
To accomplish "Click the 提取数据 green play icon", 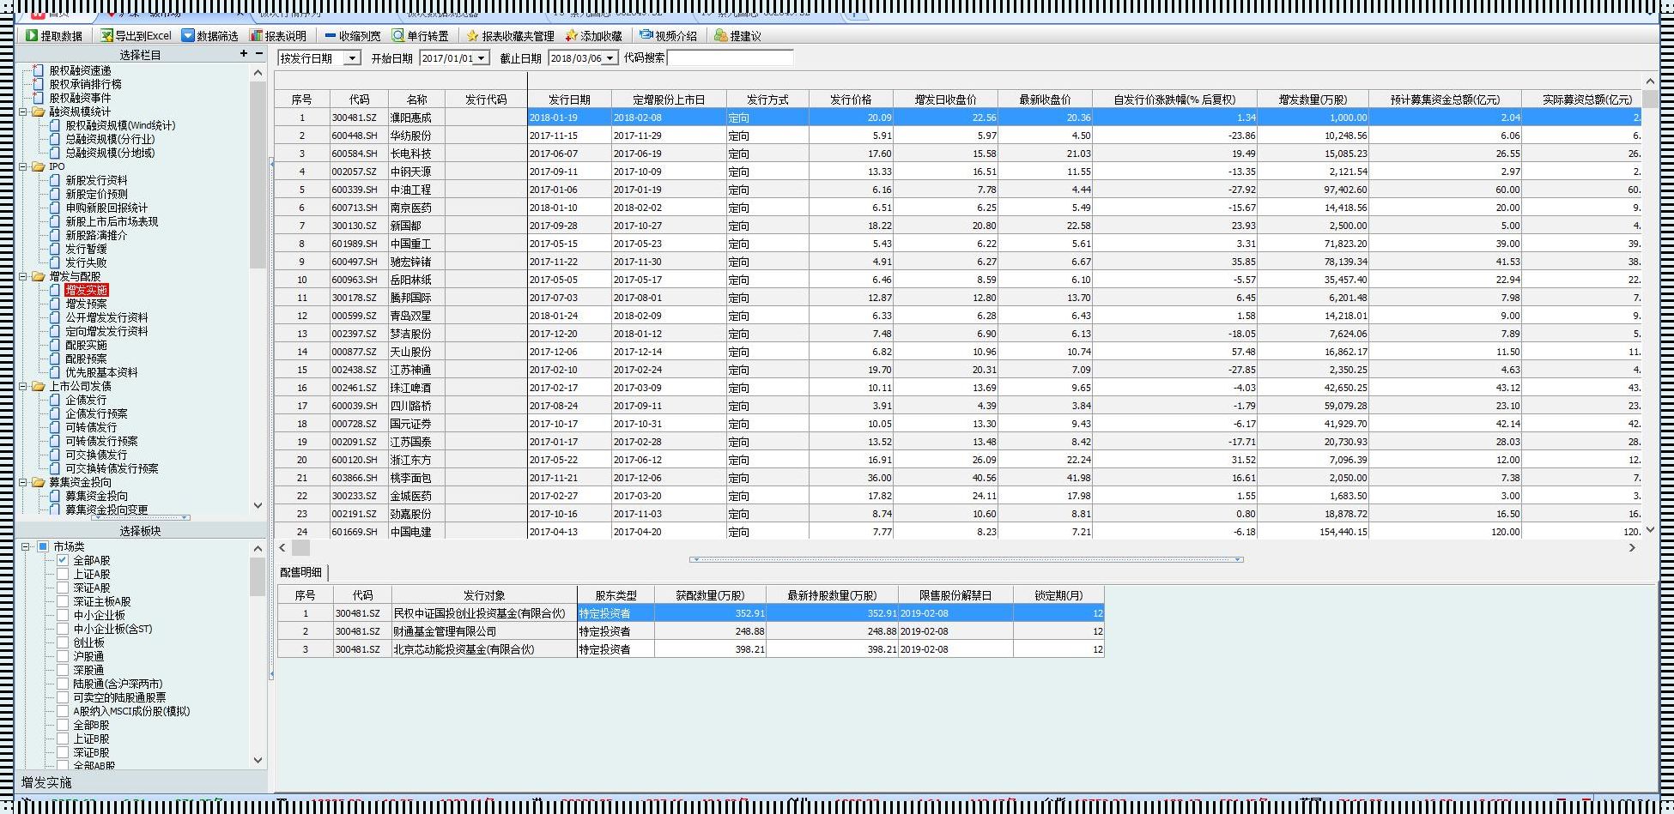I will click(32, 36).
